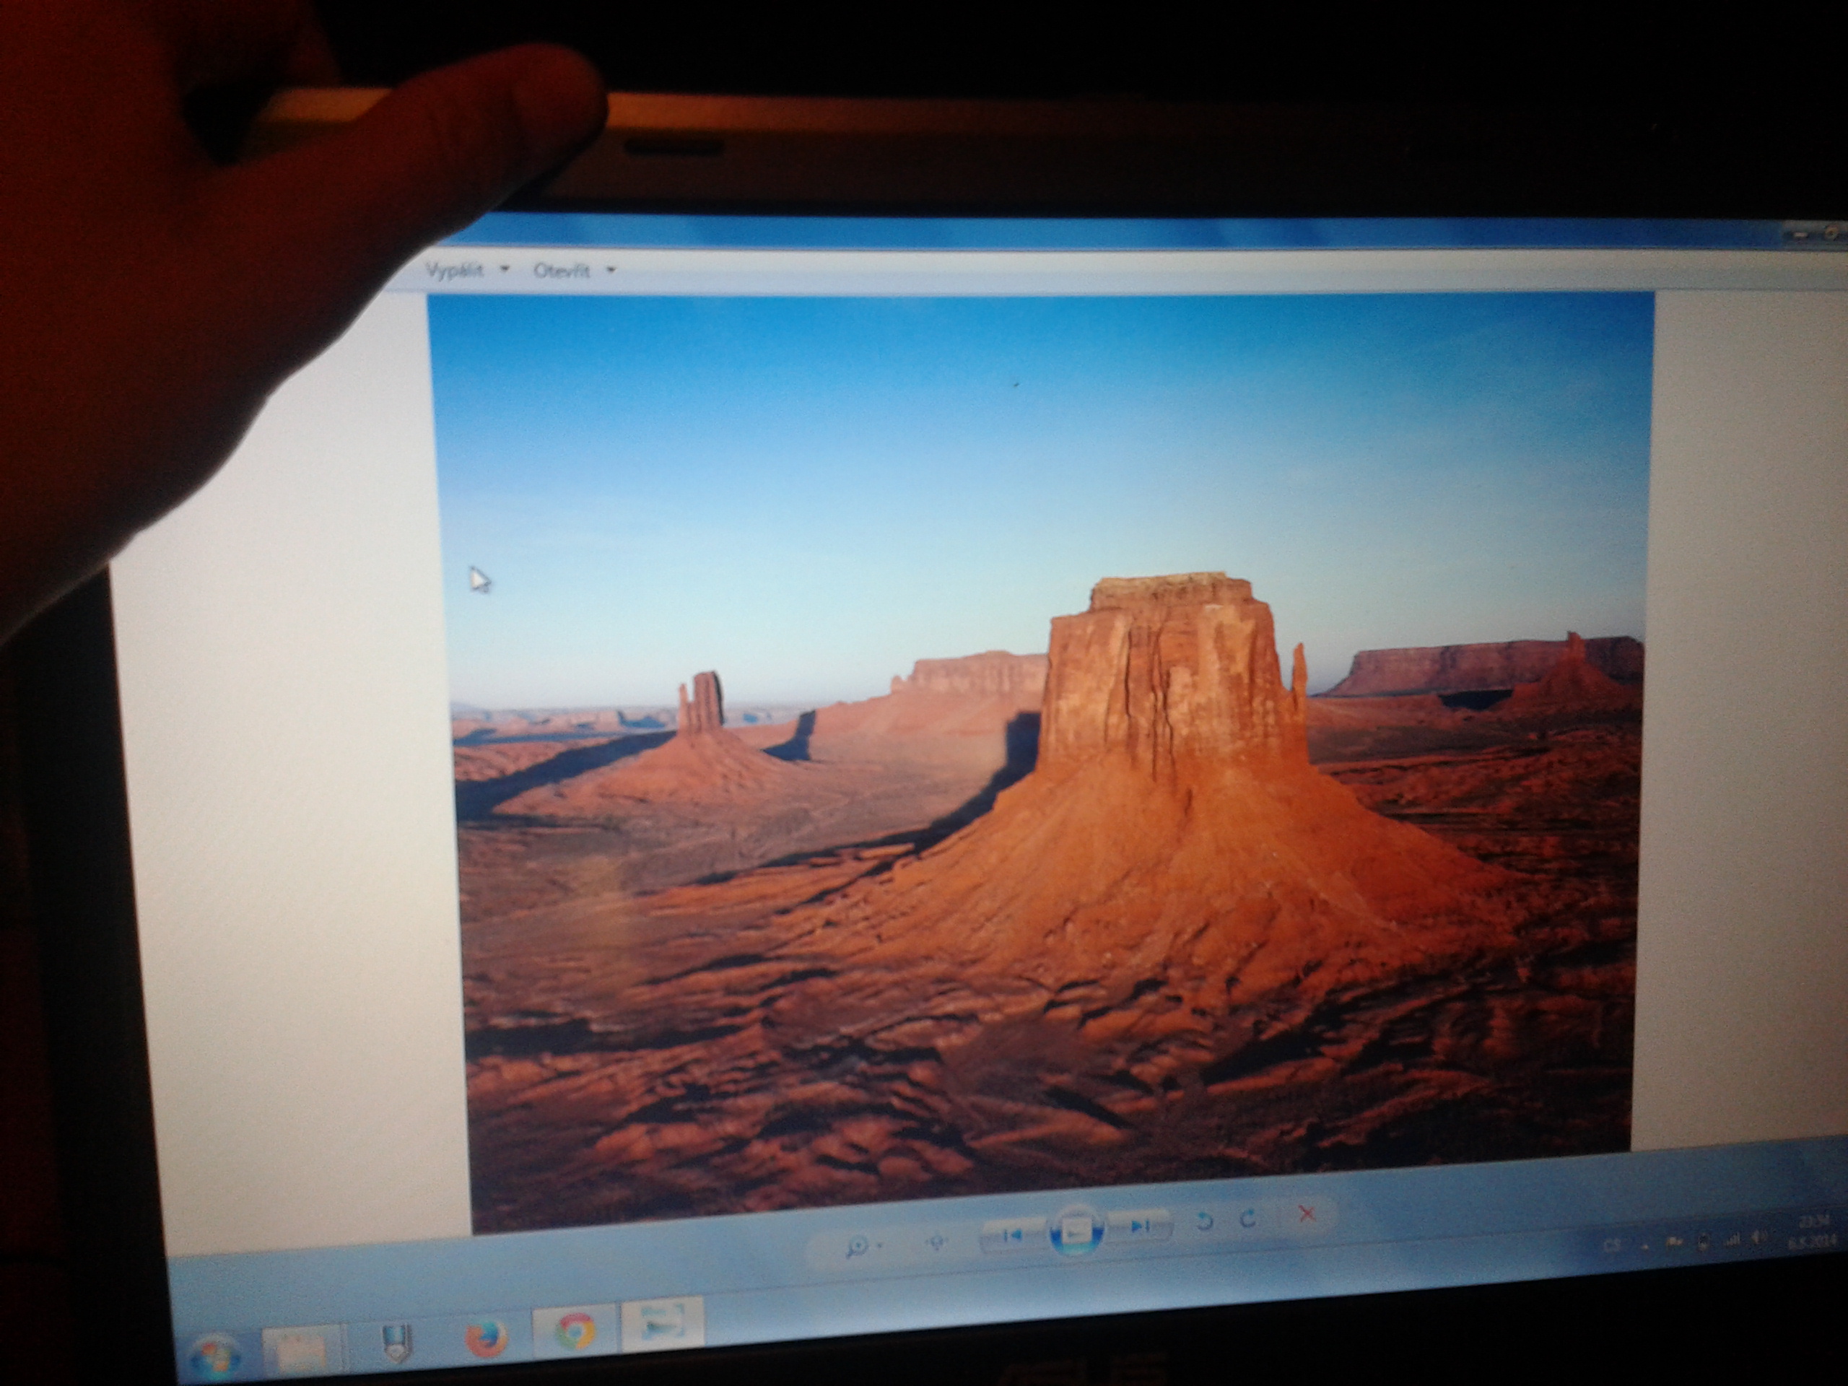Open the zoom magnifier control
Image resolution: width=1848 pixels, height=1386 pixels.
(856, 1247)
